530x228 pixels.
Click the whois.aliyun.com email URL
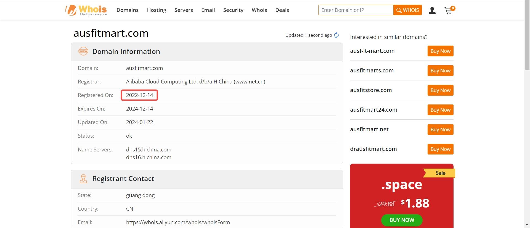pyautogui.click(x=178, y=222)
